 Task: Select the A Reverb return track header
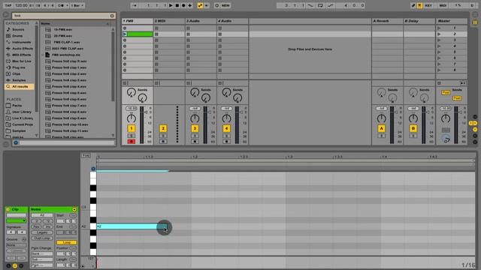pos(387,21)
